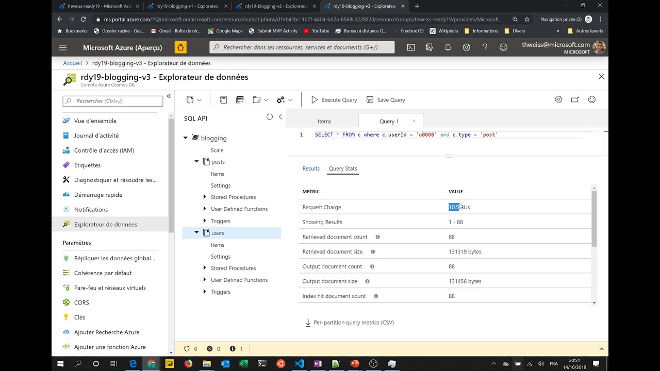
Task: Collapse the left resource menu
Action: pos(169,96)
